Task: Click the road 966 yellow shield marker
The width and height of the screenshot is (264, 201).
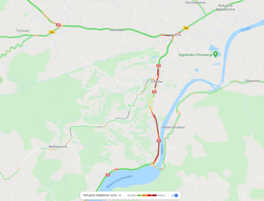Action: point(52,32)
